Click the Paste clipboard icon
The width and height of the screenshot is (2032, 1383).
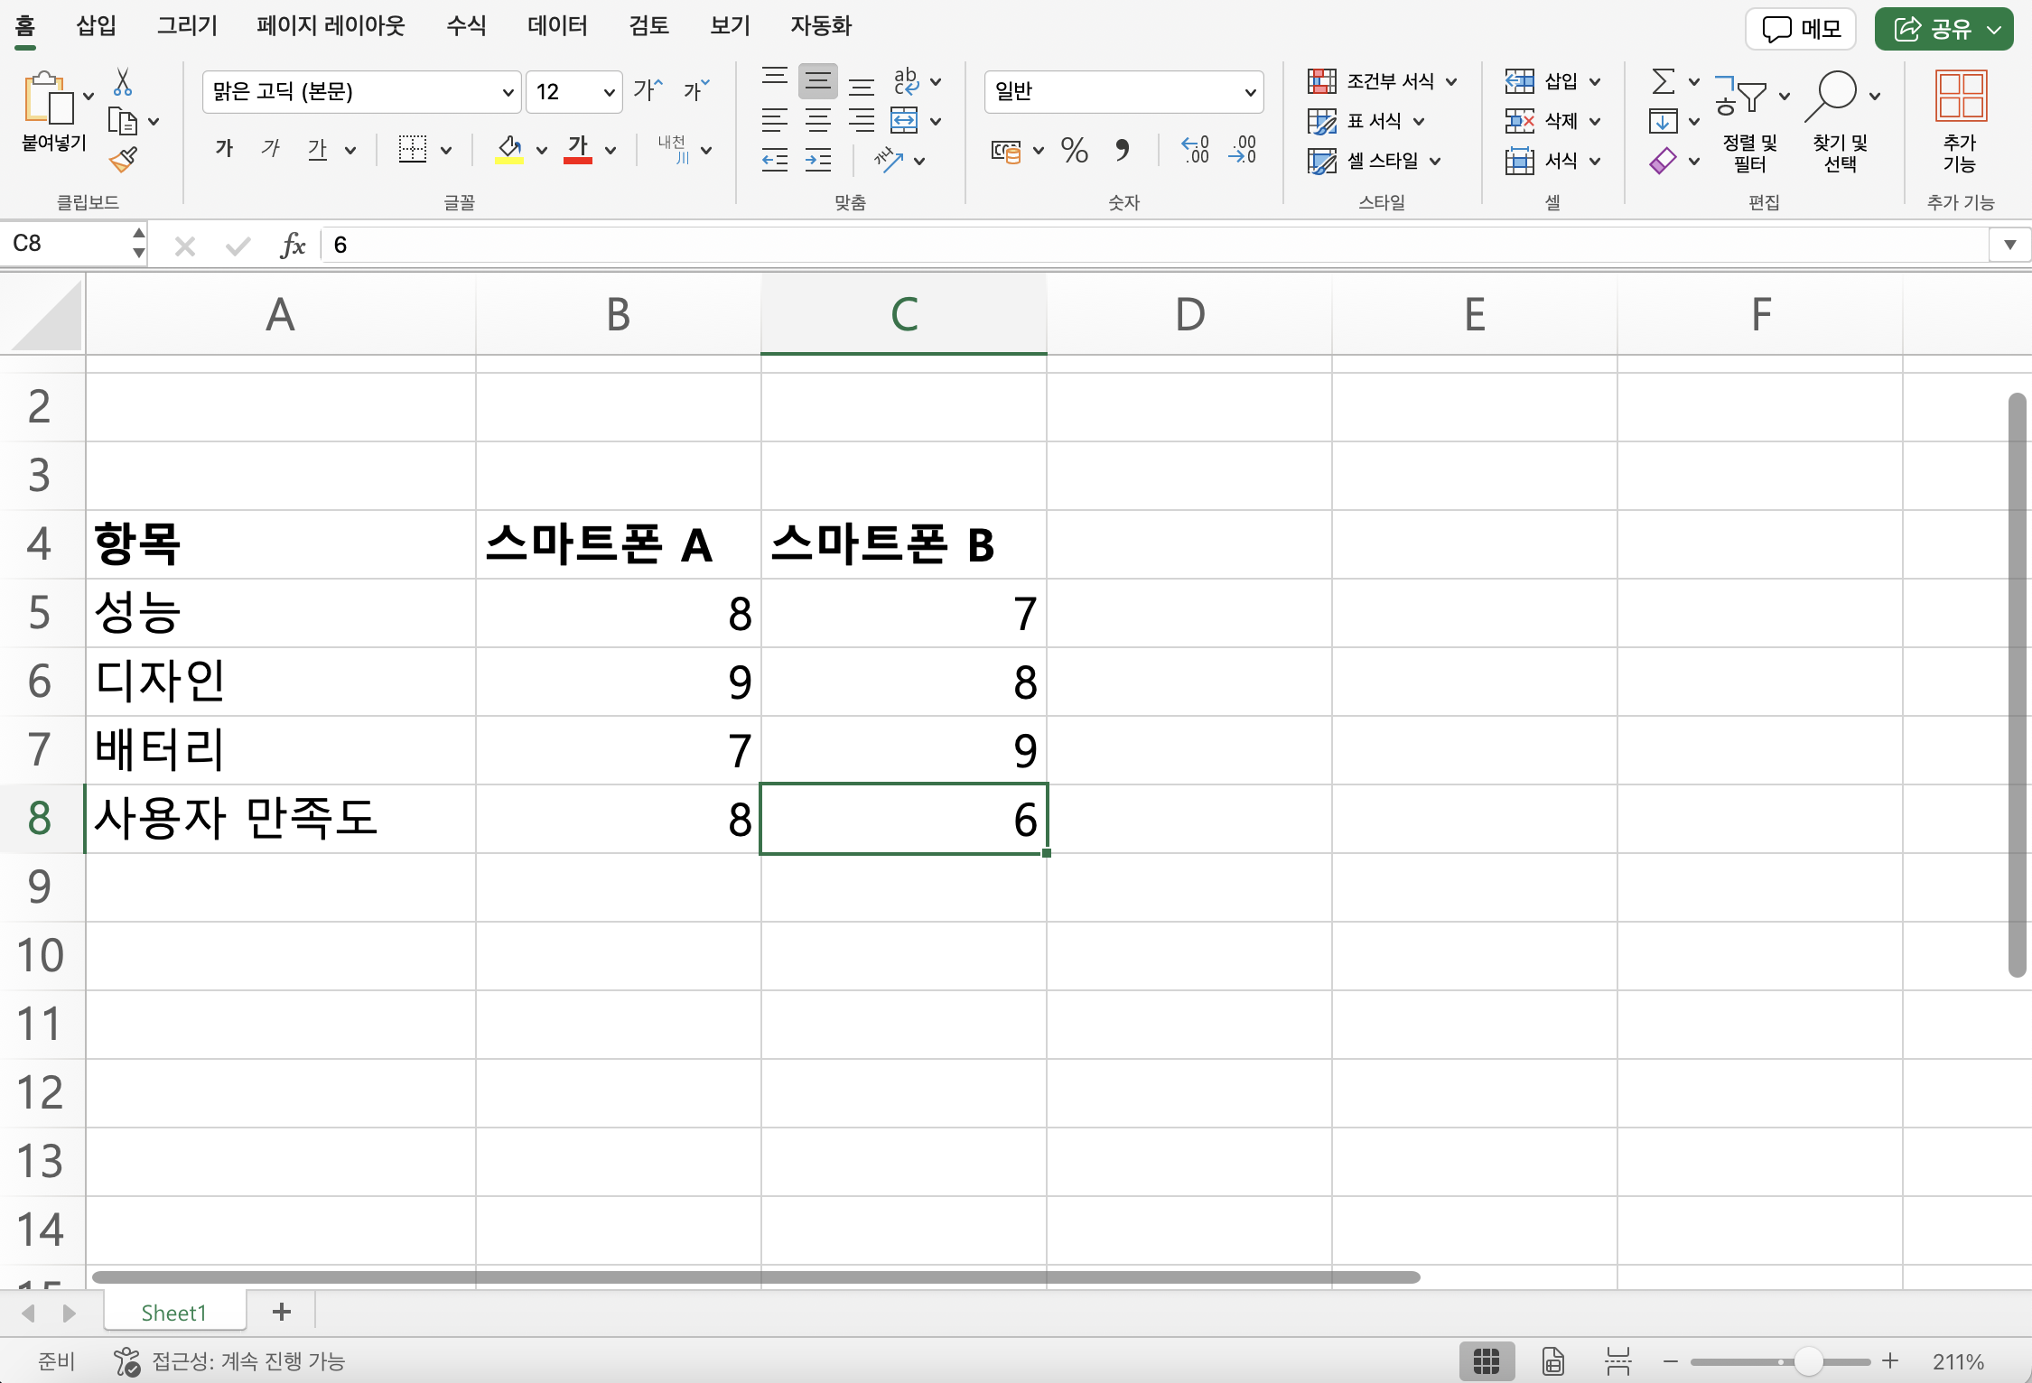(x=49, y=97)
